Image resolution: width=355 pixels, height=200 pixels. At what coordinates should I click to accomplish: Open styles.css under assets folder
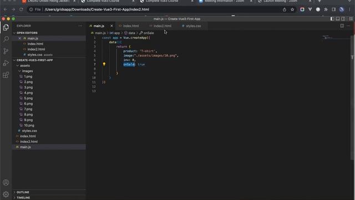click(x=29, y=131)
